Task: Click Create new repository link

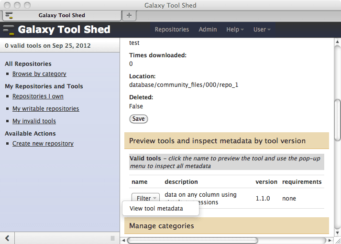Action: (43, 144)
